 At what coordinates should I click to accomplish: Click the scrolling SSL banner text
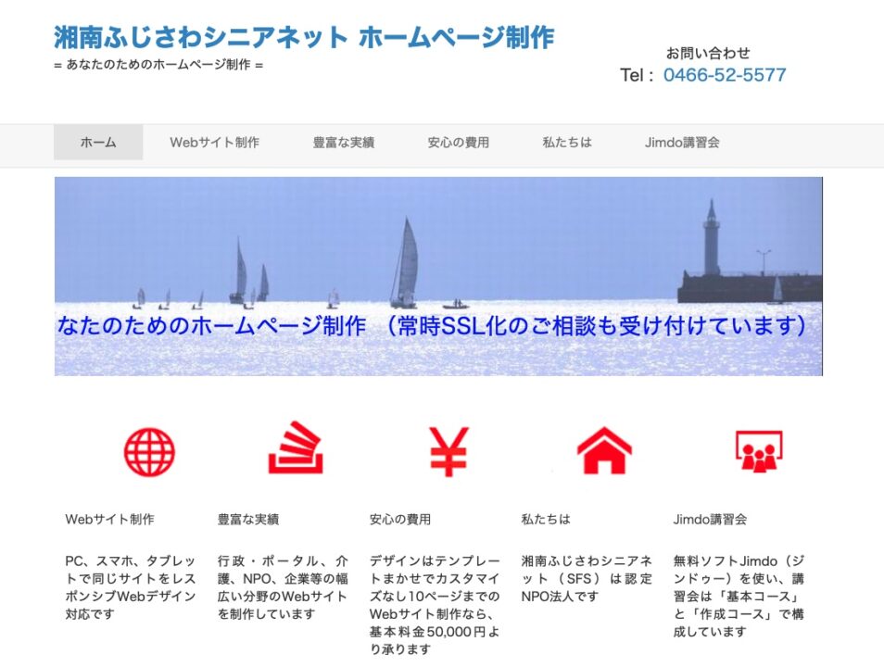tap(433, 325)
